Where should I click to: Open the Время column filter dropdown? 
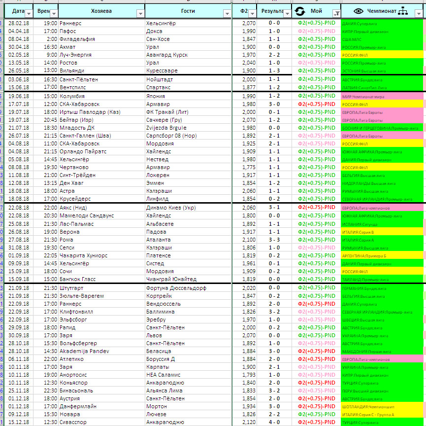[54, 13]
